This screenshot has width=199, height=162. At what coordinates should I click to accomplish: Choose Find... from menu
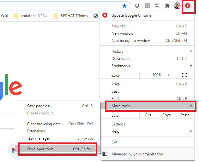tap(147, 99)
